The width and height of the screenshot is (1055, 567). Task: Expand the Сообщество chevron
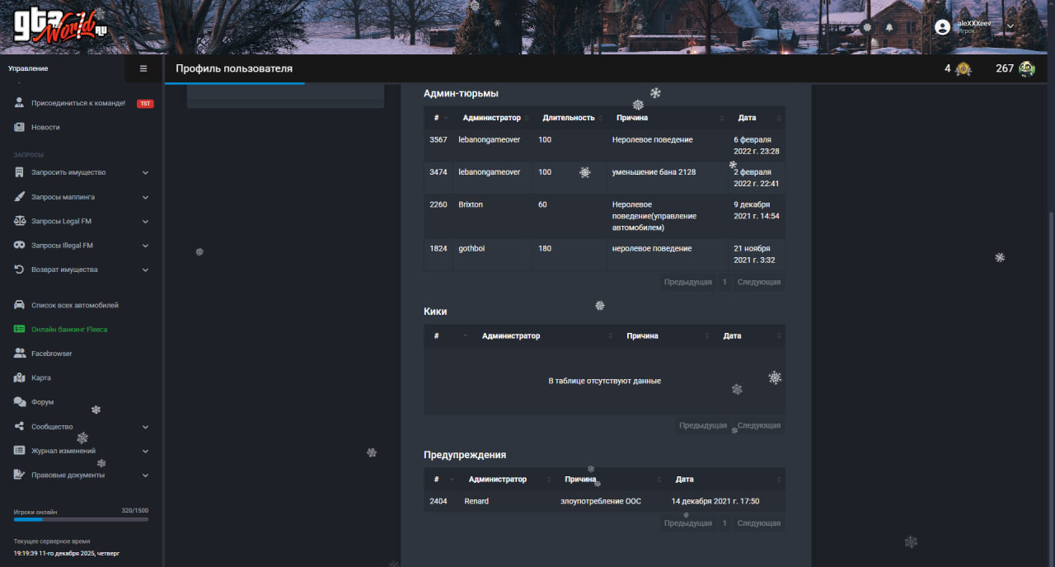[145, 427]
